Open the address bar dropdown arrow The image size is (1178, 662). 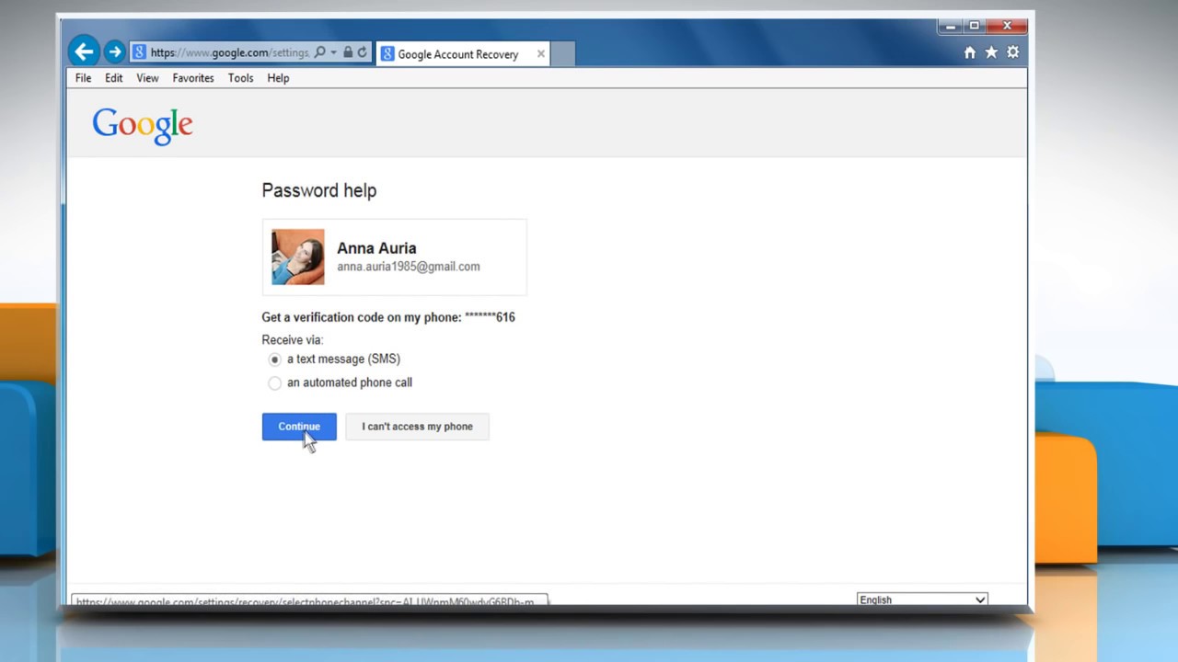[x=333, y=53]
